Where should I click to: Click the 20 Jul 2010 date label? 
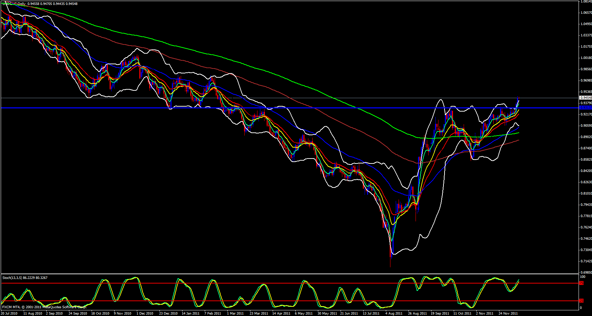[9, 313]
